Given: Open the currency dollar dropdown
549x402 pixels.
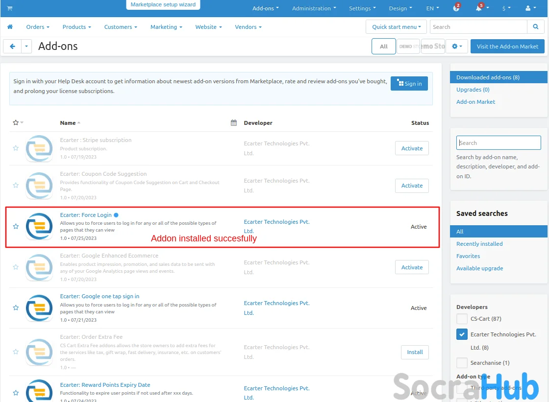Looking at the screenshot, I should (506, 8).
